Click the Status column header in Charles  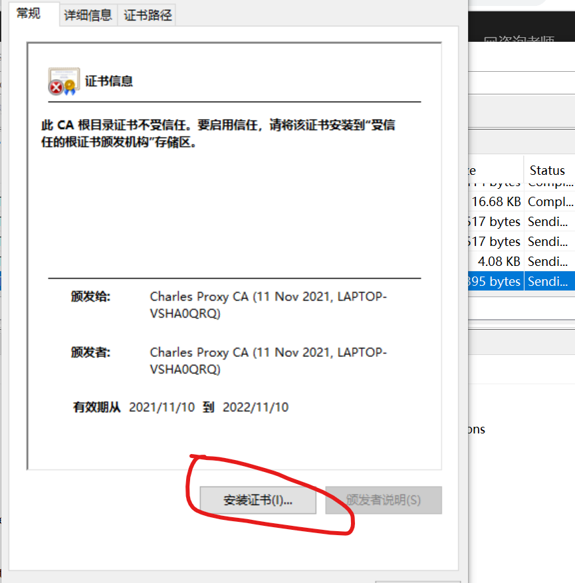tap(547, 170)
